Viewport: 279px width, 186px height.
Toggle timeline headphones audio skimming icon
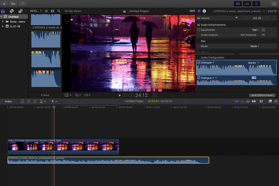[248, 101]
